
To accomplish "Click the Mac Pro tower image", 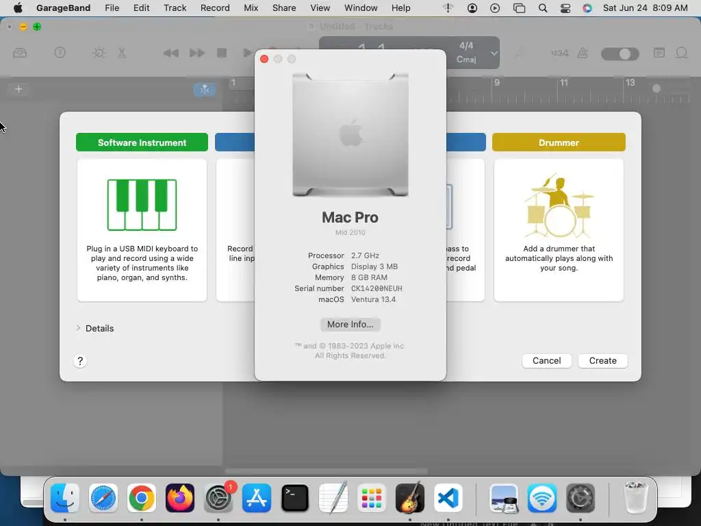I will (x=350, y=135).
